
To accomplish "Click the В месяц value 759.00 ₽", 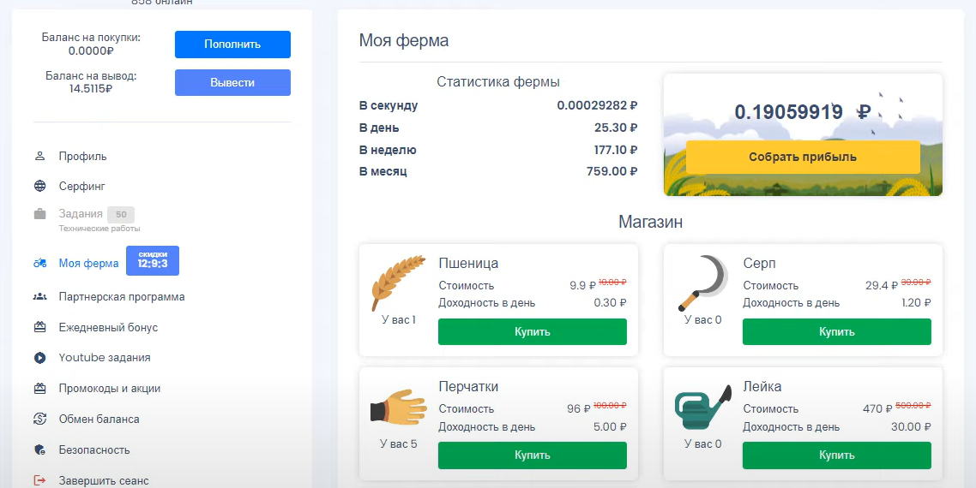I will tap(612, 171).
